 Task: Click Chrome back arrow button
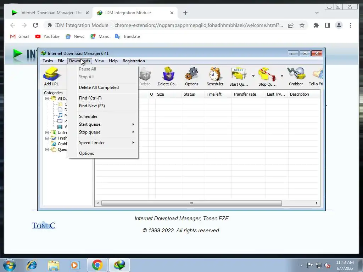tap(13, 25)
